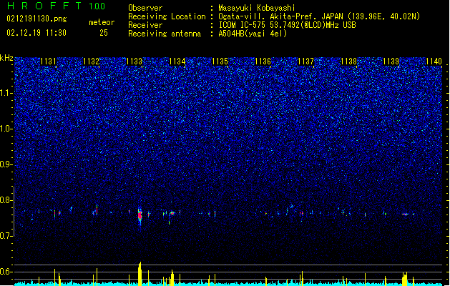Click the 'meteor' label
Screen dimensions: 450x286
pos(102,22)
